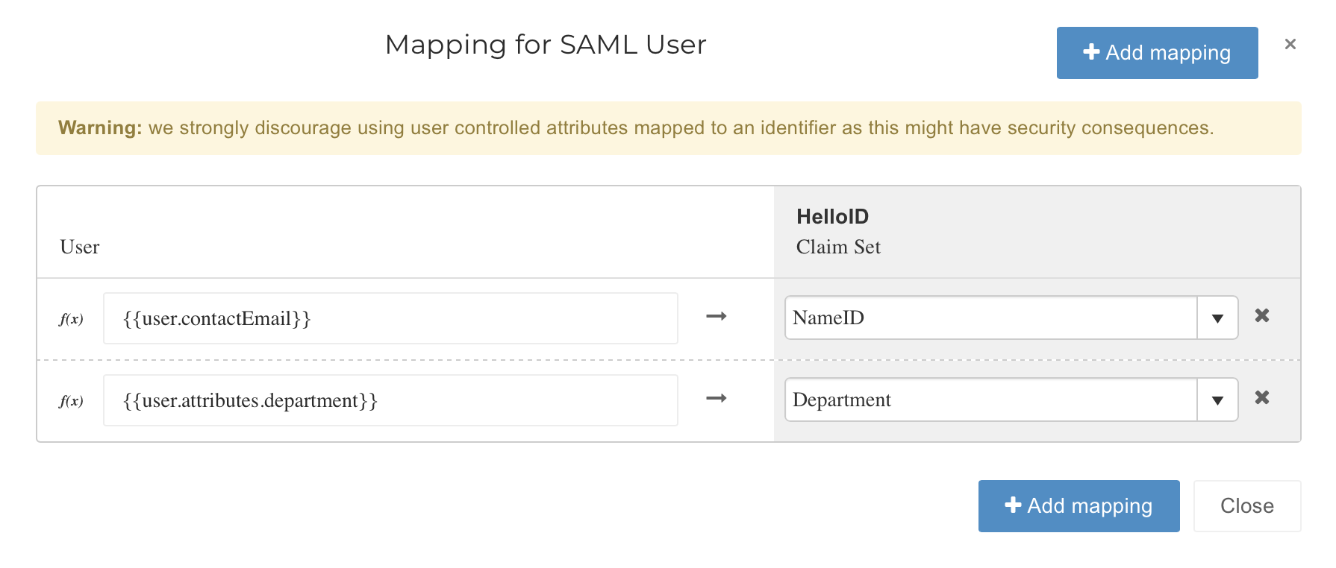Click the arrow icon in the NameID row

pyautogui.click(x=717, y=317)
